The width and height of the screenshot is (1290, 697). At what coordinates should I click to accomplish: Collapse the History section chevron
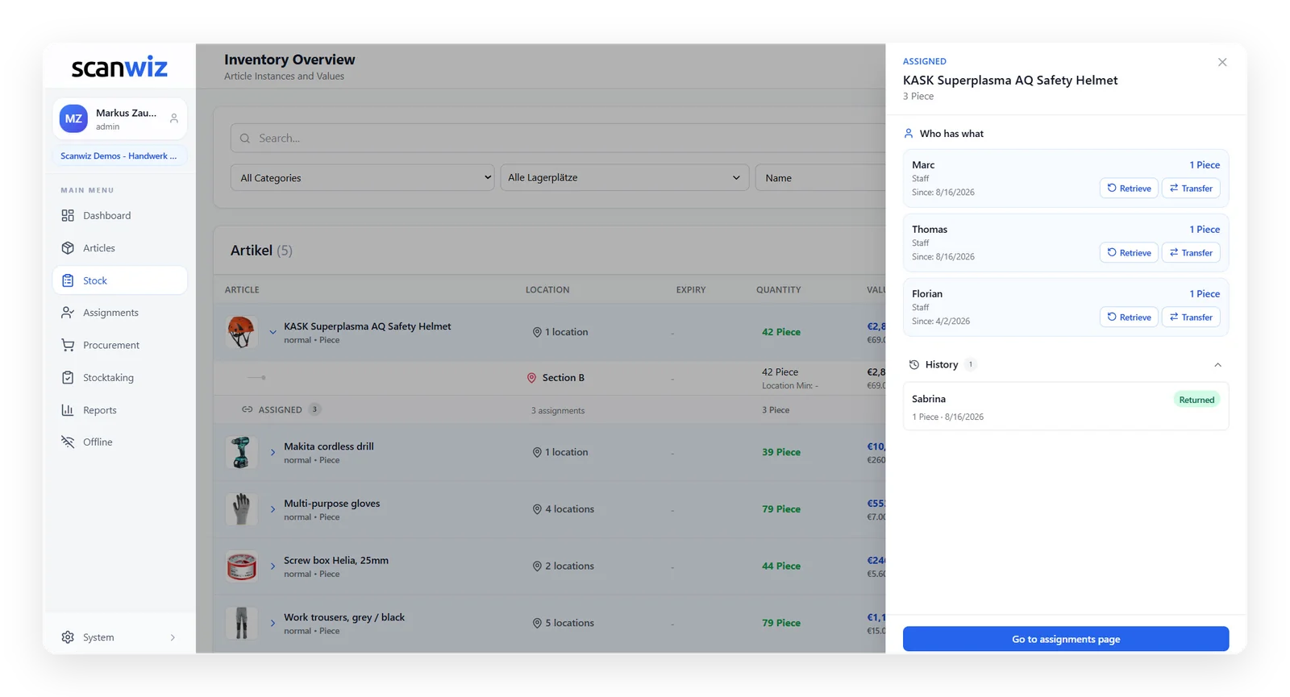tap(1217, 365)
